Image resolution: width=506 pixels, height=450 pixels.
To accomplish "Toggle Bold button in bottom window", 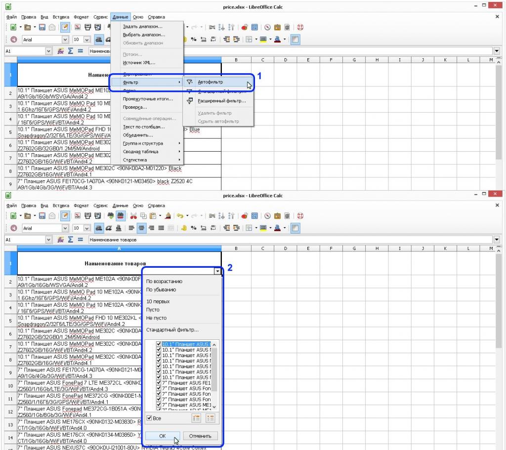I will pos(99,228).
